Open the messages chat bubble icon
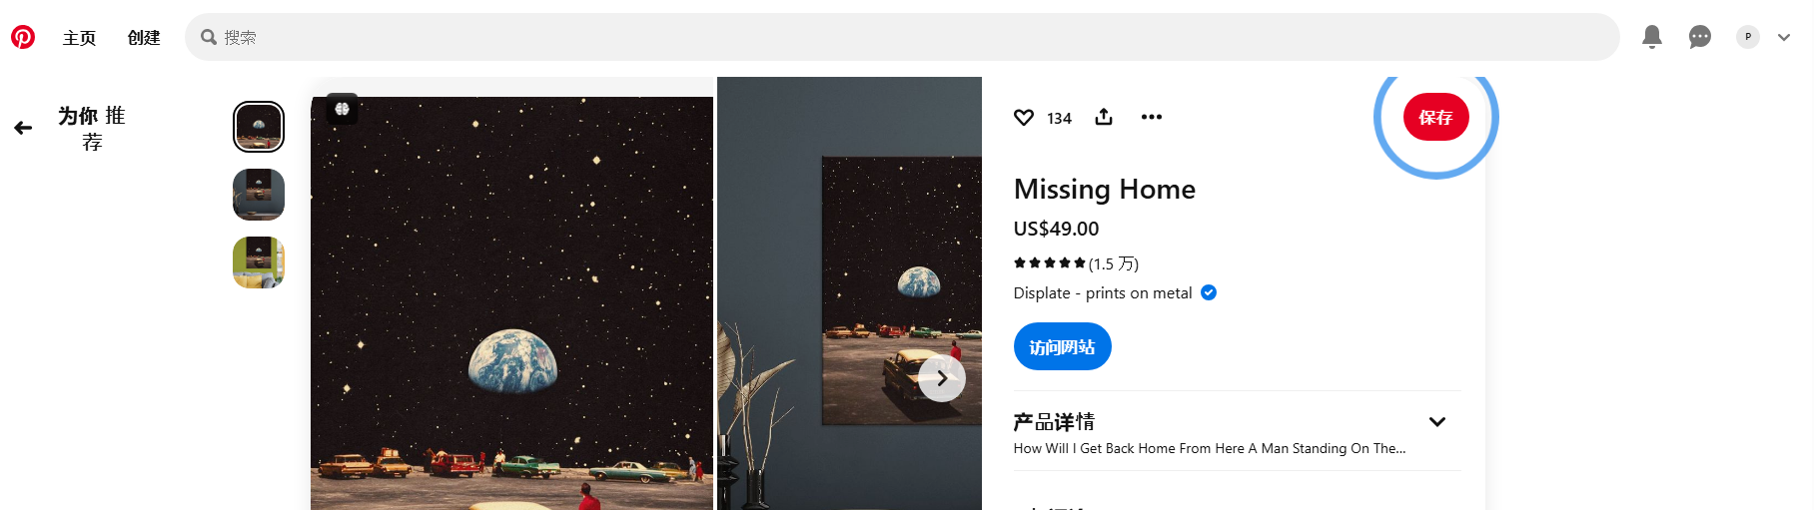Image resolution: width=1814 pixels, height=510 pixels. click(x=1700, y=37)
